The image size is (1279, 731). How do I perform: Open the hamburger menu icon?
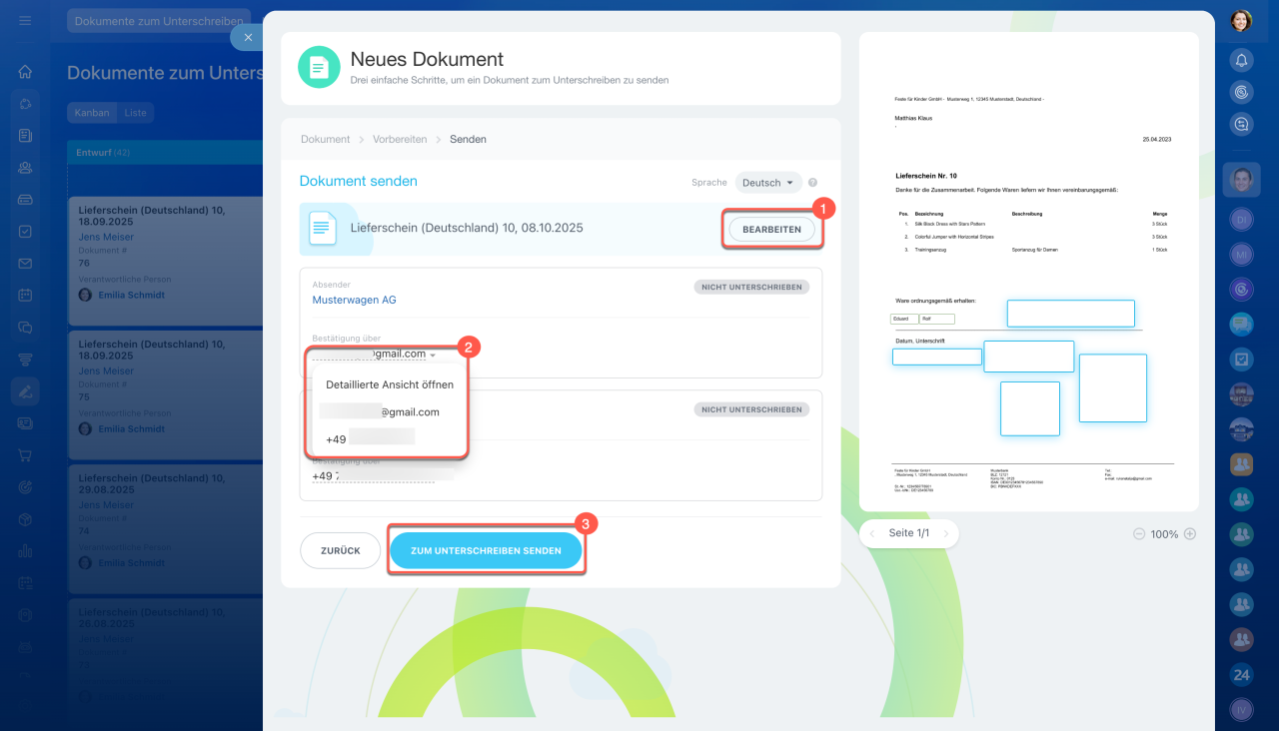point(25,21)
